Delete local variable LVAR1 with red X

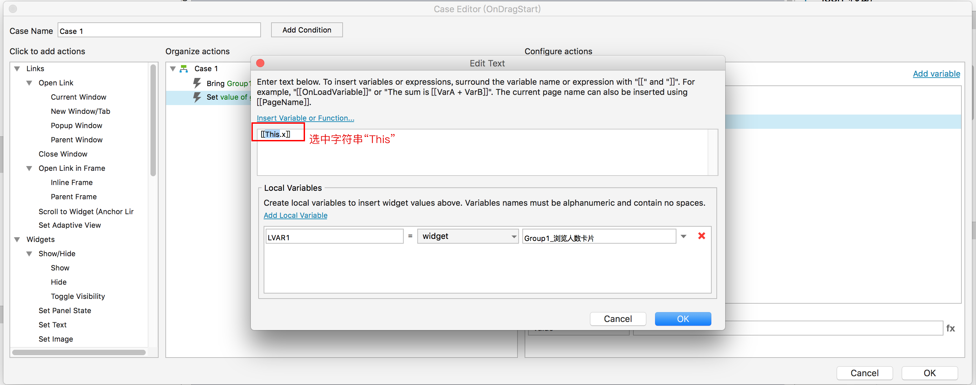[701, 236]
